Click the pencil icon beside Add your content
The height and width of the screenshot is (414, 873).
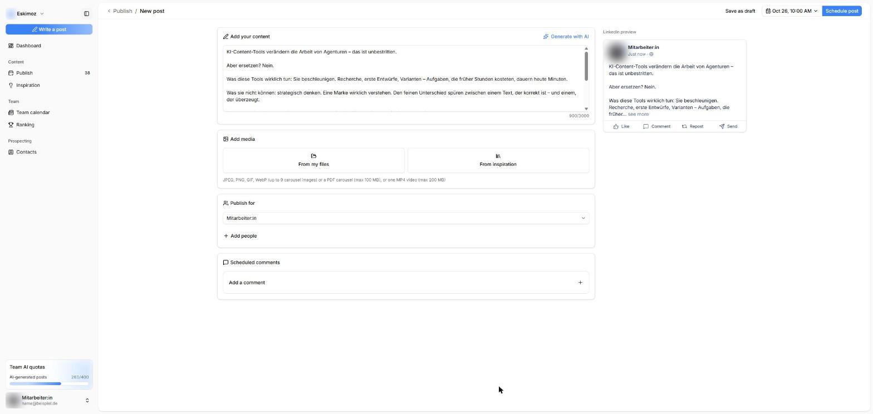(225, 37)
